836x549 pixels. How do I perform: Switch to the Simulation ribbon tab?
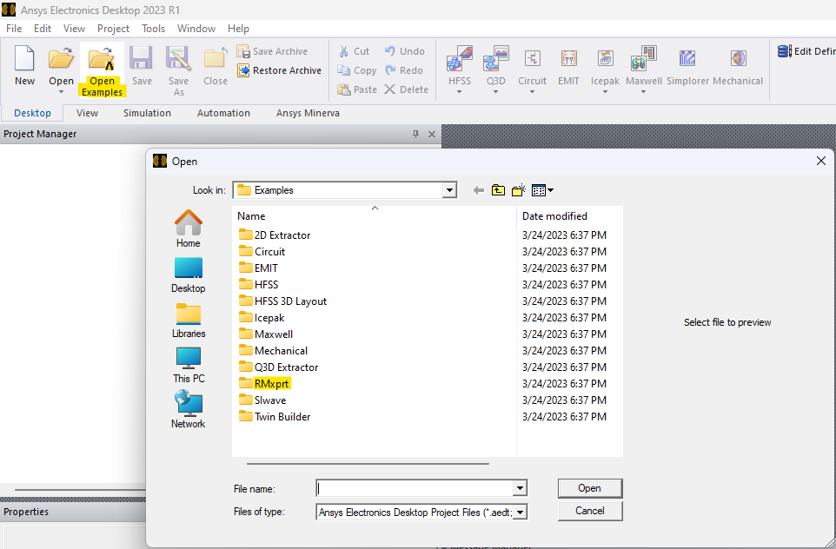tap(147, 113)
